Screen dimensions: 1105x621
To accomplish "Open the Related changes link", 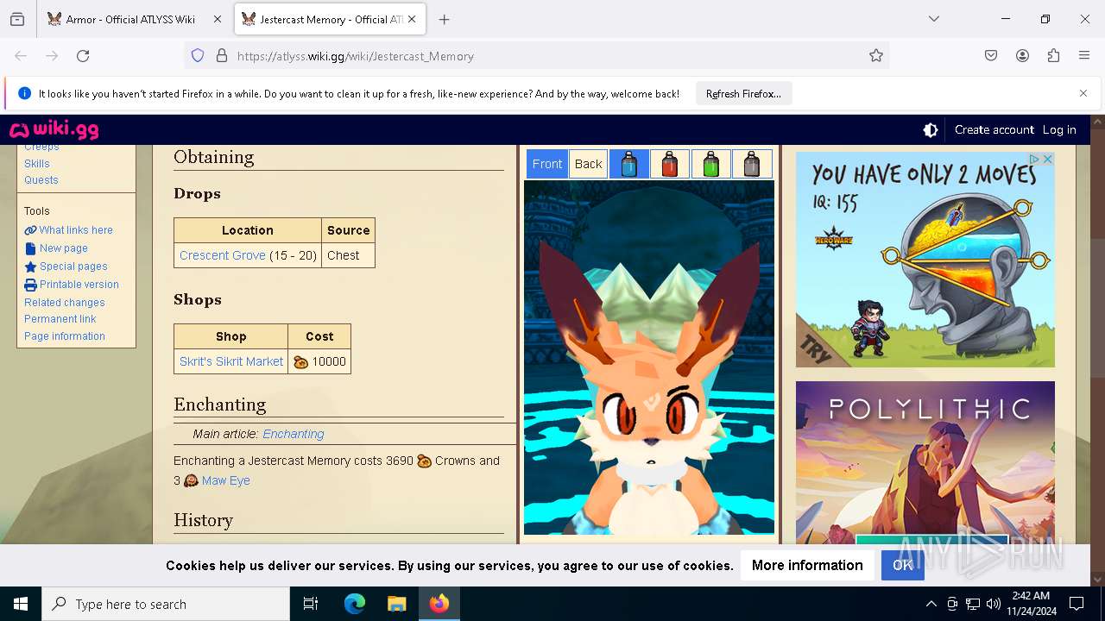I will [65, 303].
